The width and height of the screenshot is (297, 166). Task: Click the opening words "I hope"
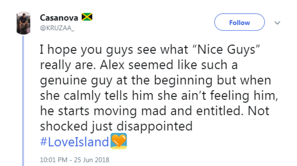[x=58, y=50]
